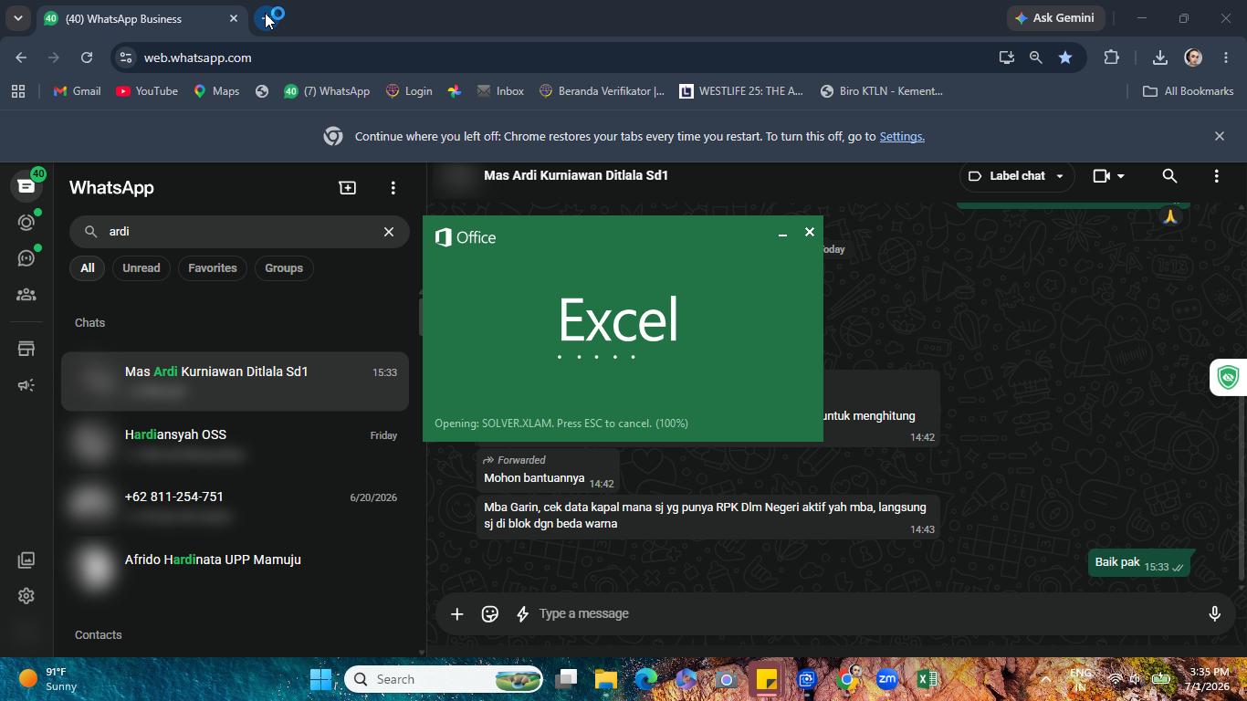Open the Media gallery icon in sidebar
This screenshot has width=1247, height=701.
tap(26, 560)
